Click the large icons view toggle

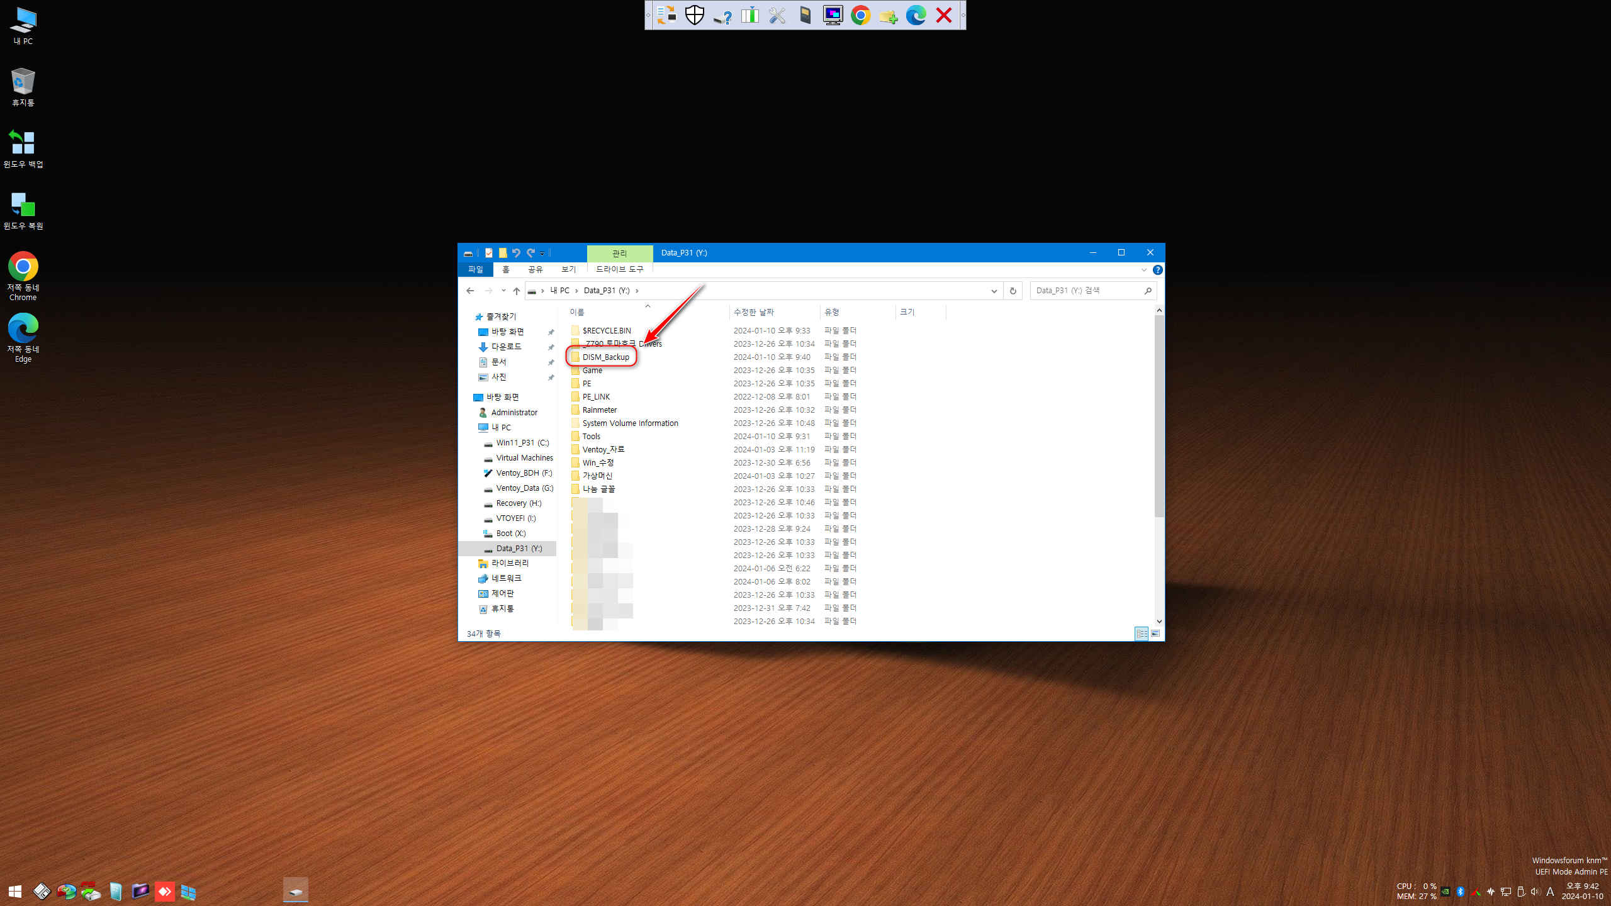click(x=1155, y=633)
